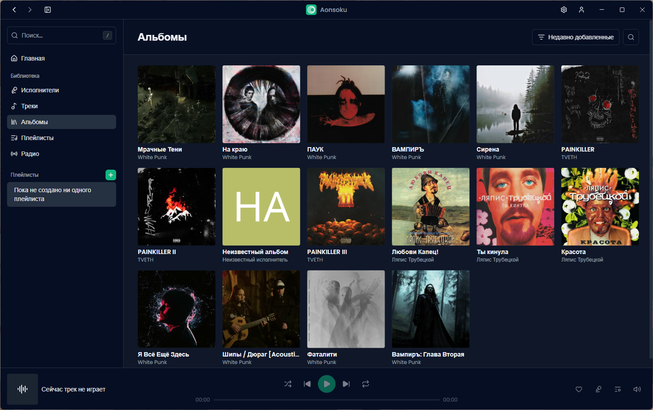Toggle repeat mode in player bar

[366, 384]
